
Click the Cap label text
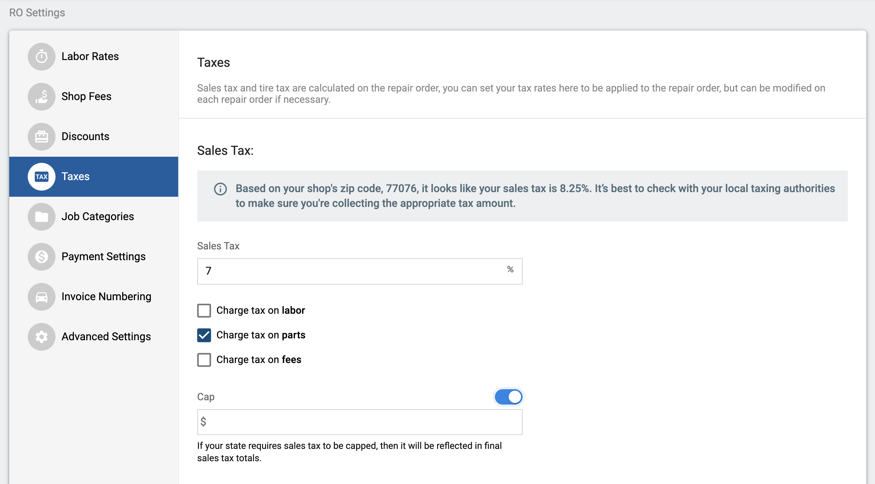tap(206, 397)
